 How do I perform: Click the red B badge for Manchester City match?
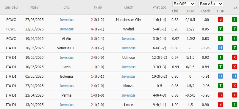[220, 19]
